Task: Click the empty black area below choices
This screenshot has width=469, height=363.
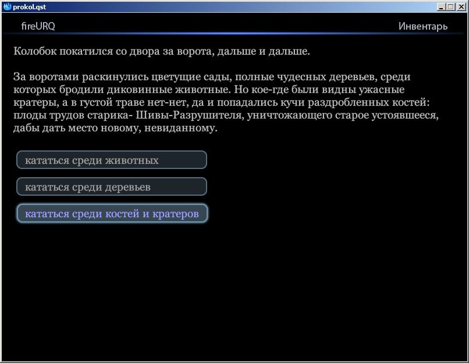Action: [x=233, y=290]
